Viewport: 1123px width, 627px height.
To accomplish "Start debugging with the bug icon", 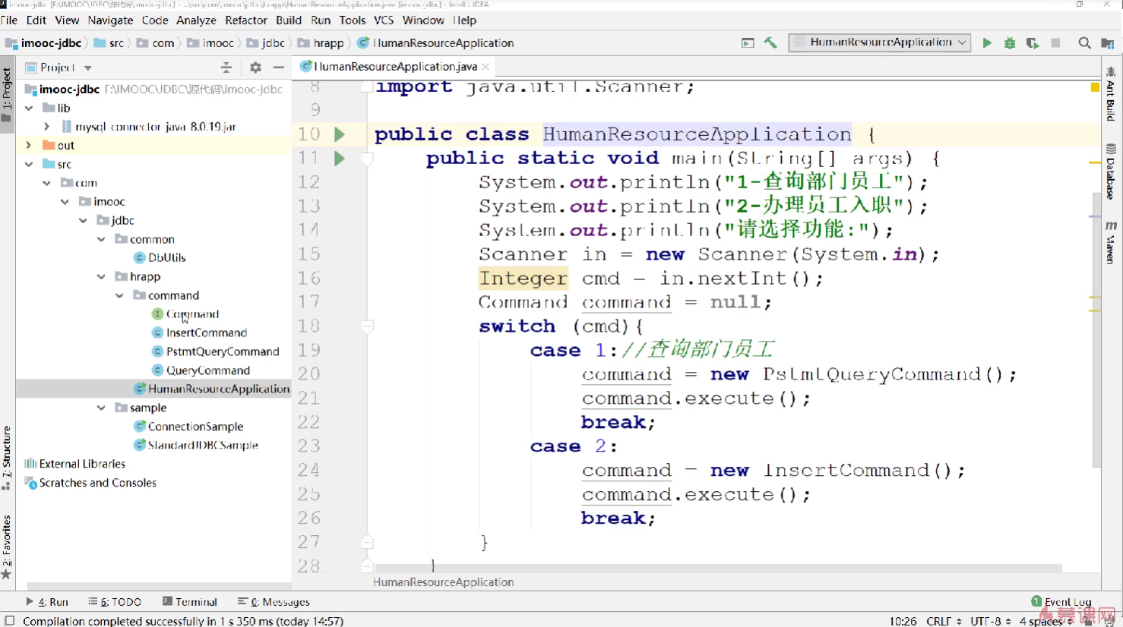I will (1009, 43).
